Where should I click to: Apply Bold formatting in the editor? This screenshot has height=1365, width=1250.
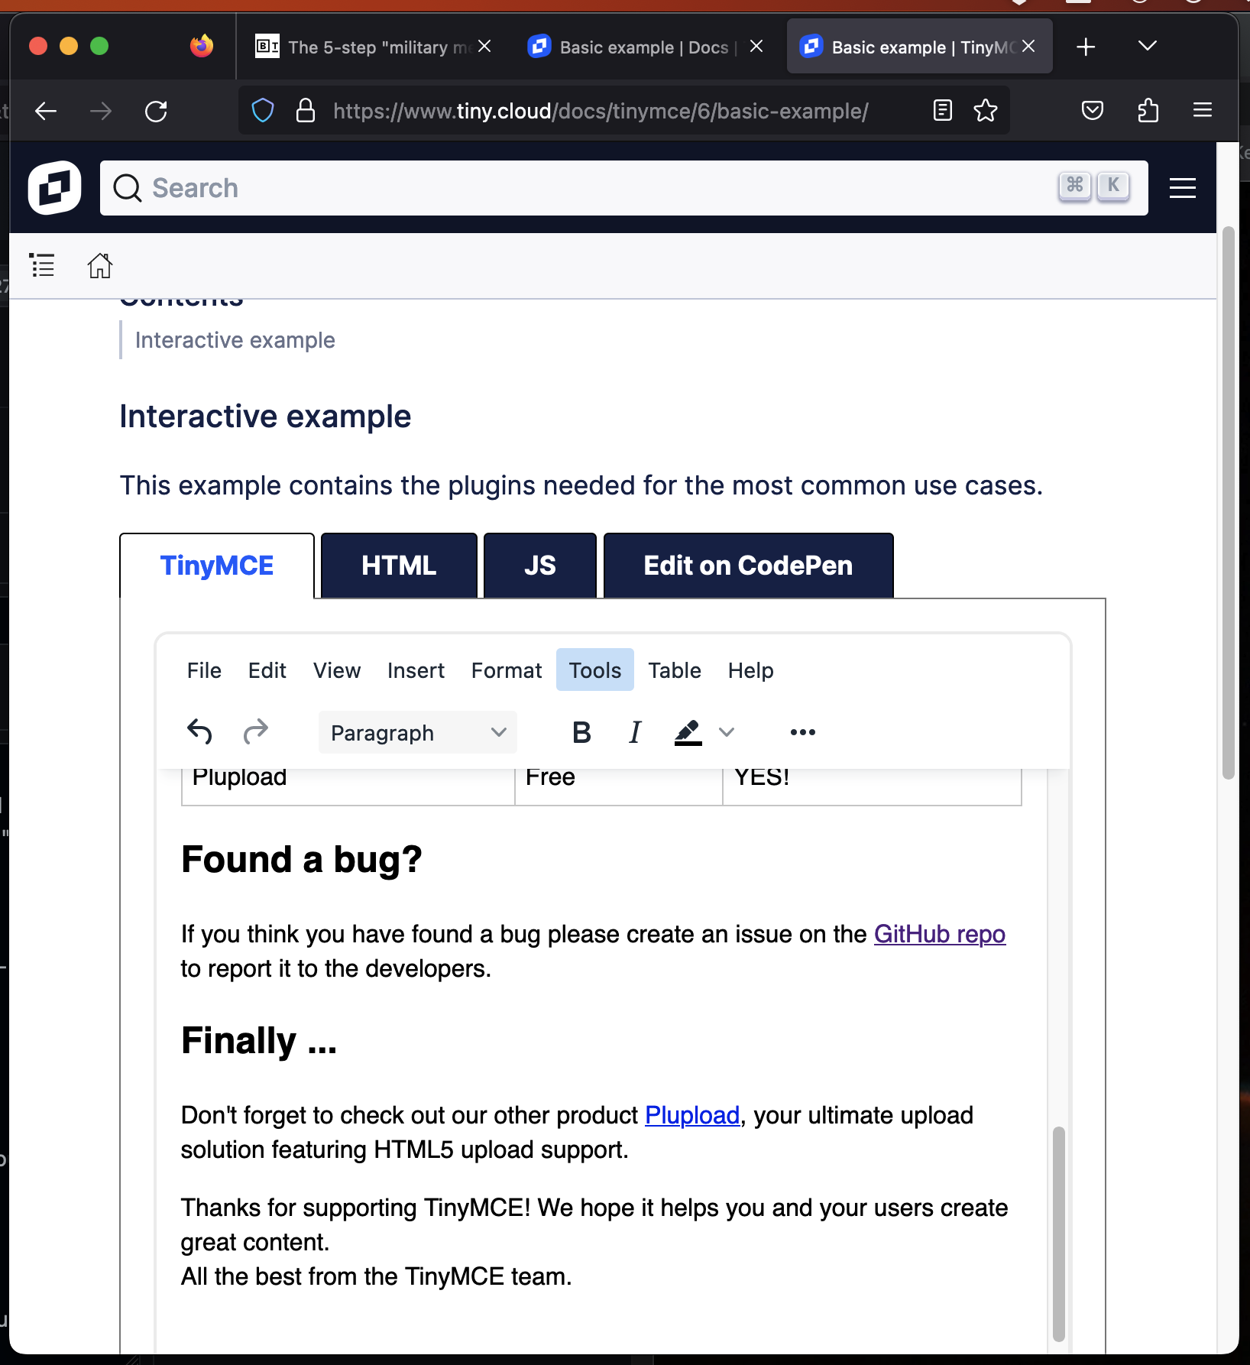click(581, 731)
